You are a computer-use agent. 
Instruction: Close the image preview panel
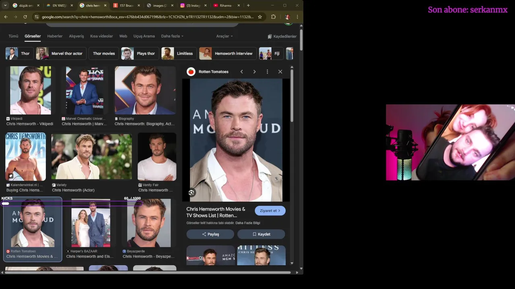[280, 71]
